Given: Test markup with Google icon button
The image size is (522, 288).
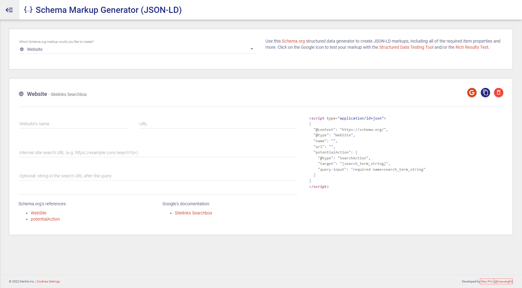Looking at the screenshot, I should [x=472, y=93].
